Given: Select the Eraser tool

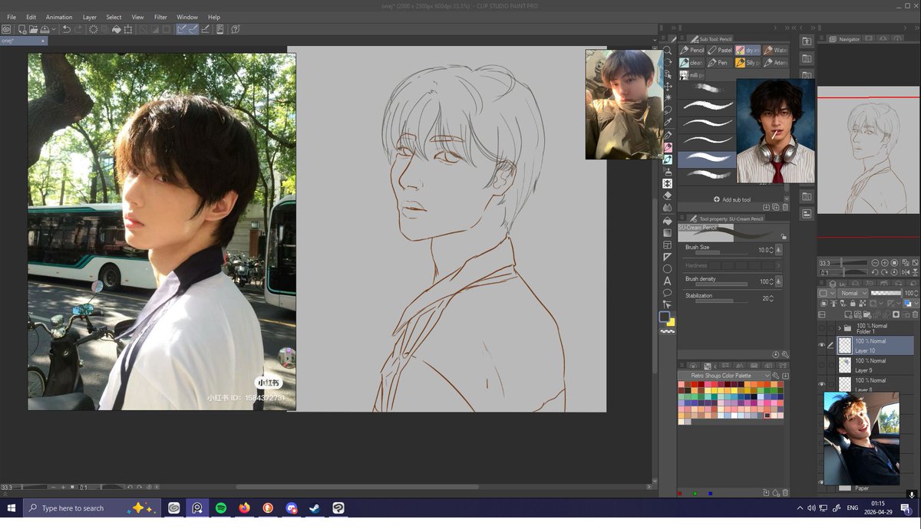Looking at the screenshot, I should (x=668, y=195).
